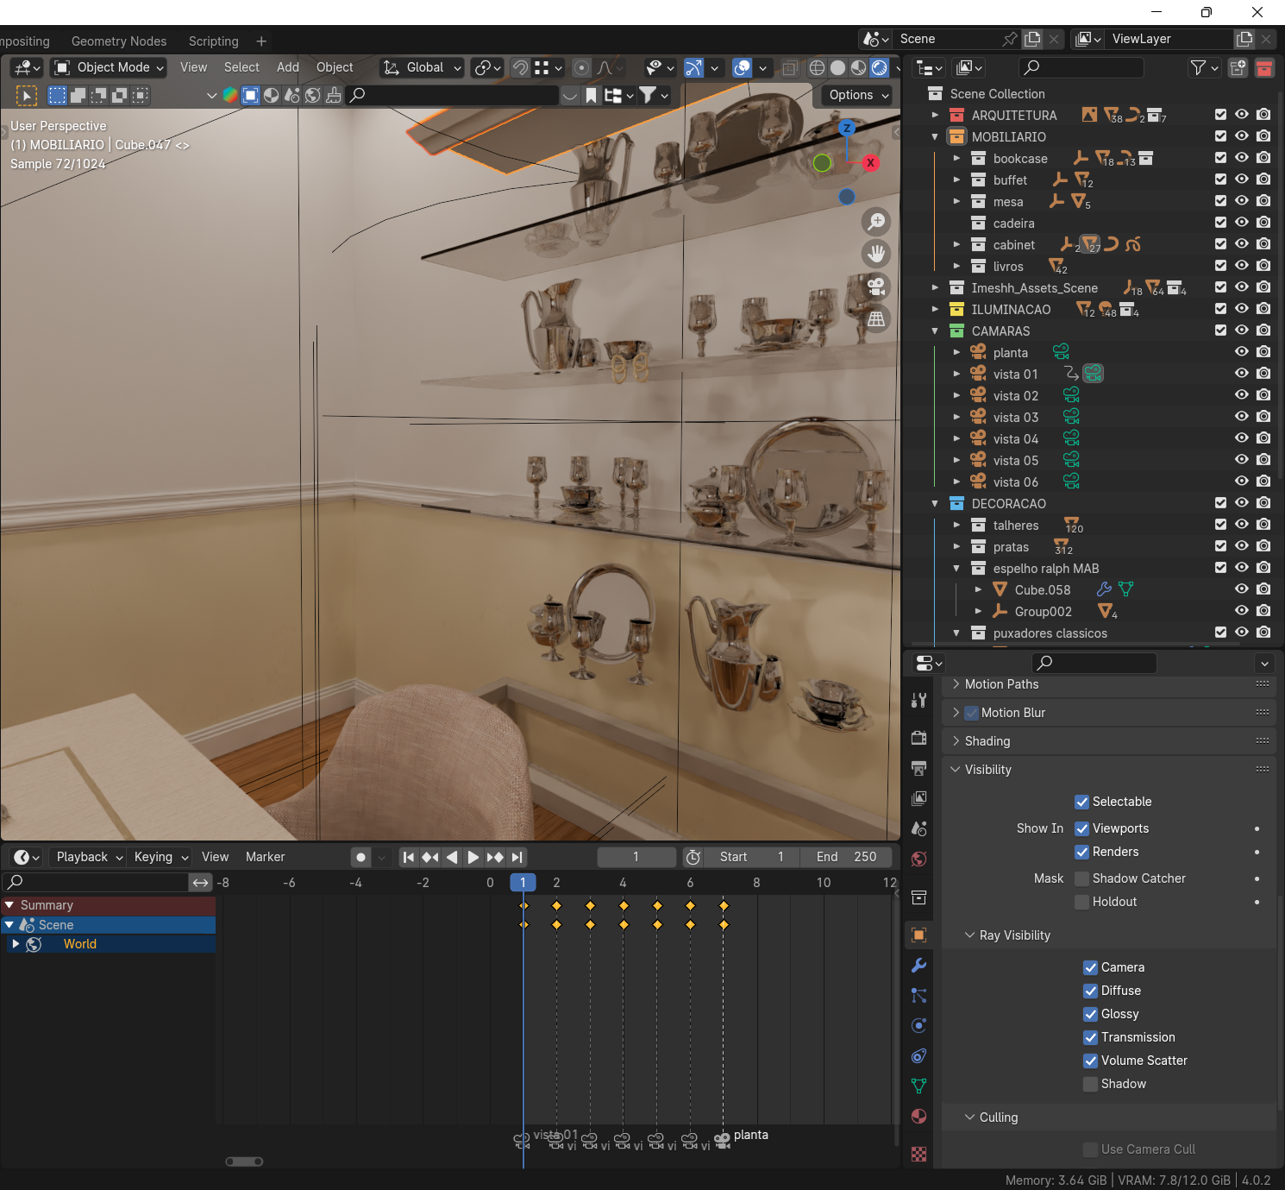Image resolution: width=1285 pixels, height=1190 pixels.
Task: Jump to the timeline end frame
Action: (x=517, y=857)
